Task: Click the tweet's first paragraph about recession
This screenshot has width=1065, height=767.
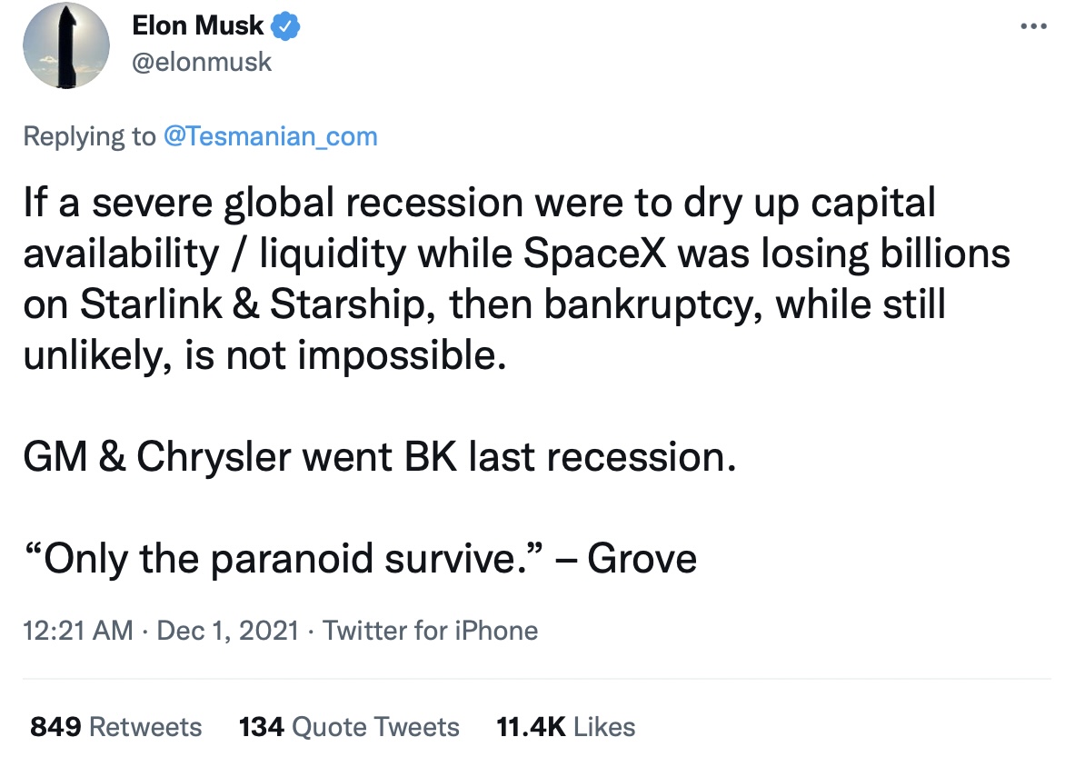Action: tap(516, 279)
